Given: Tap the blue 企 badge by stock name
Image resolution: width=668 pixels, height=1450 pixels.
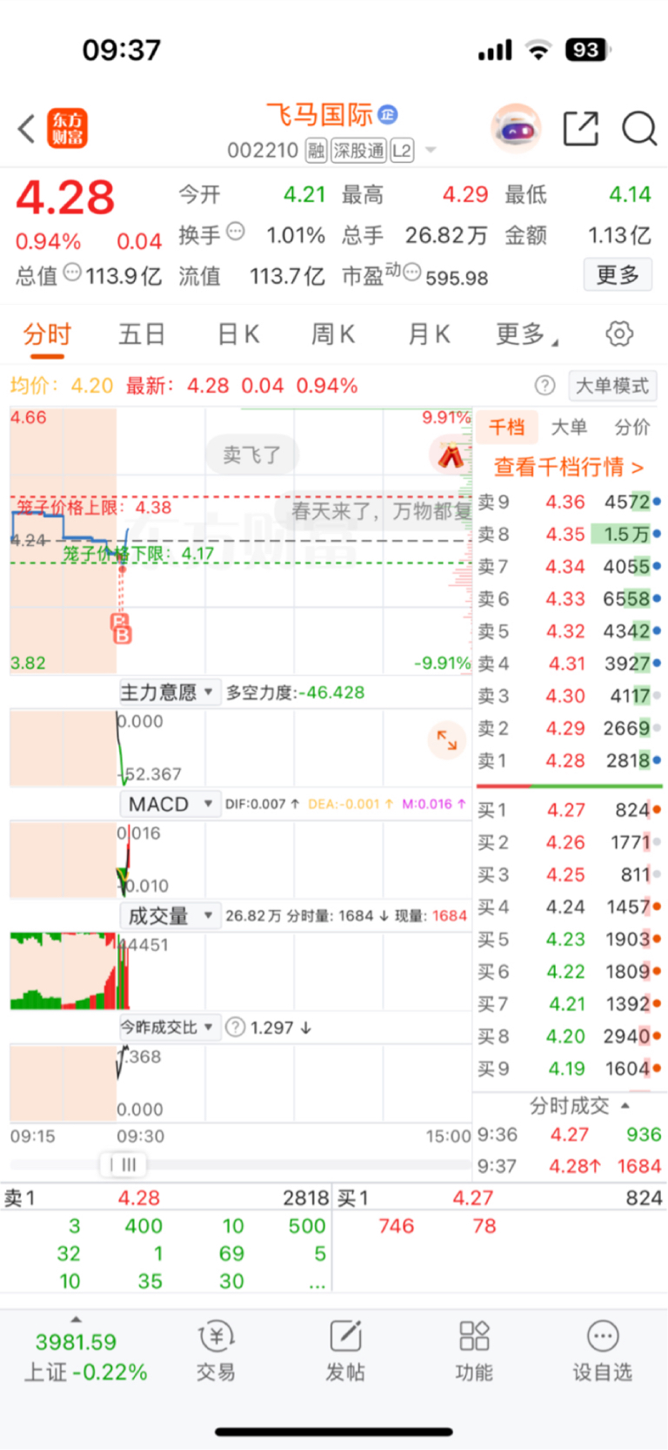Looking at the screenshot, I should pos(389,114).
